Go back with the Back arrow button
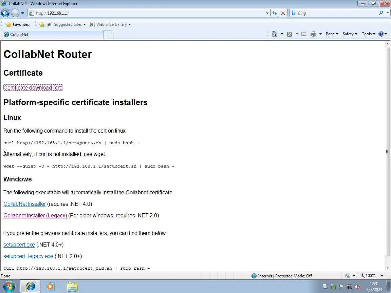The width and height of the screenshot is (391, 293). click(5, 13)
